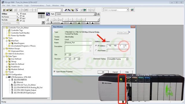Click the Cut scissors icon

point(20,10)
